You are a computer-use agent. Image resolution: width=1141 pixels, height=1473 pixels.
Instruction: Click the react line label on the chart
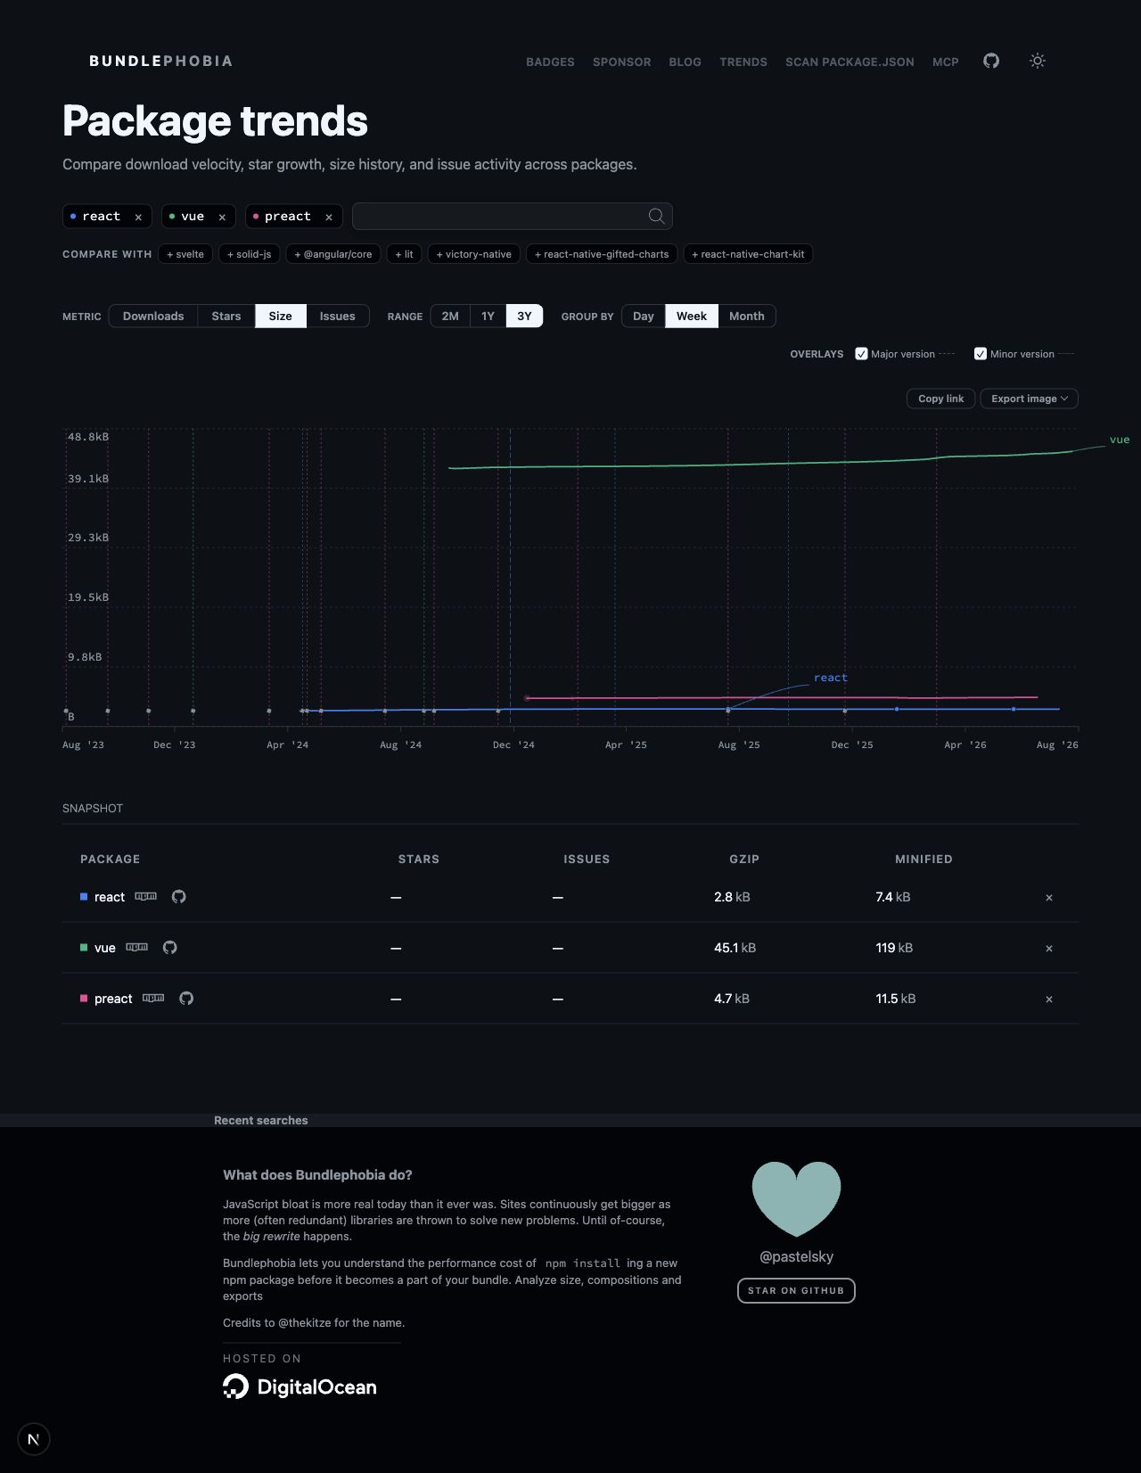point(831,678)
